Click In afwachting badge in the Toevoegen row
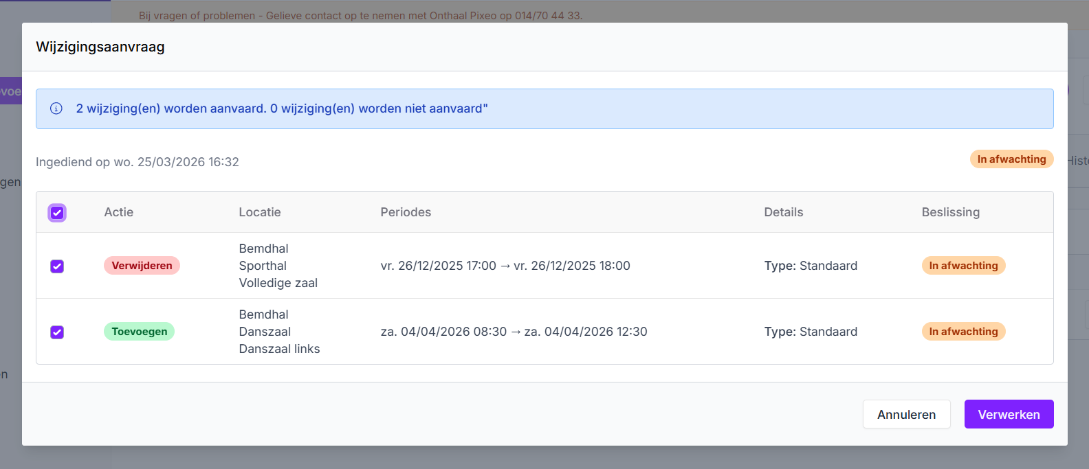 [x=963, y=332]
